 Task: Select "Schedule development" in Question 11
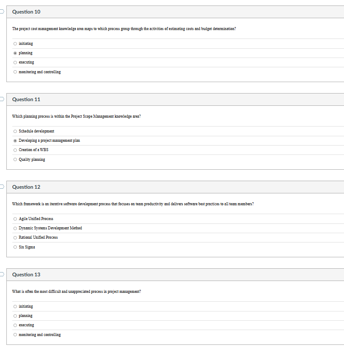(x=15, y=131)
